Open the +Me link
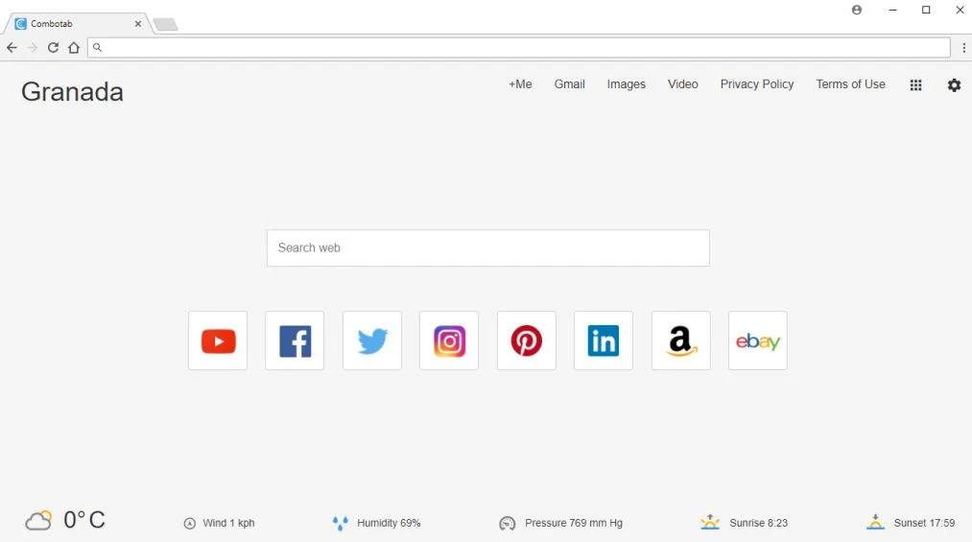 520,84
